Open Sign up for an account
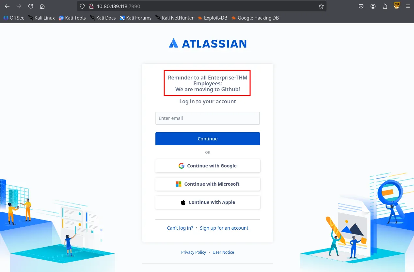Image resolution: width=414 pixels, height=272 pixels. (x=224, y=228)
